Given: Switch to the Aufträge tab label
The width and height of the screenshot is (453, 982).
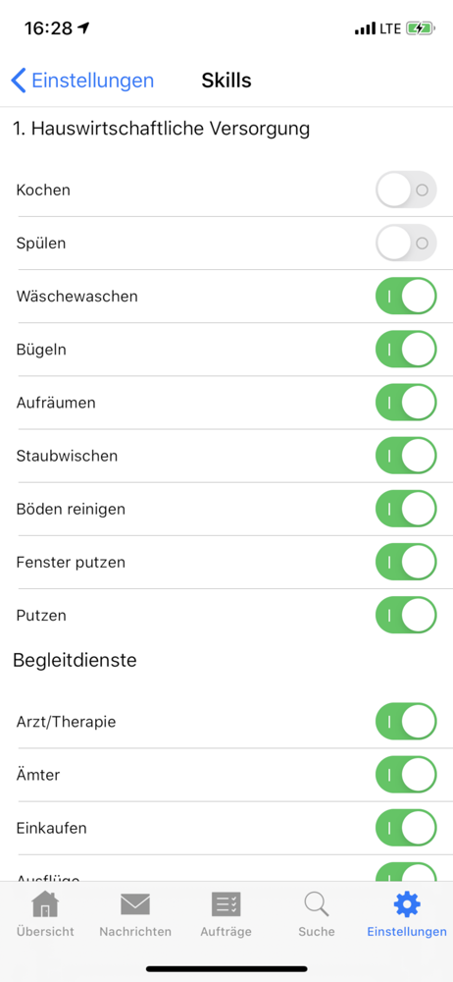Looking at the screenshot, I should coord(226,931).
